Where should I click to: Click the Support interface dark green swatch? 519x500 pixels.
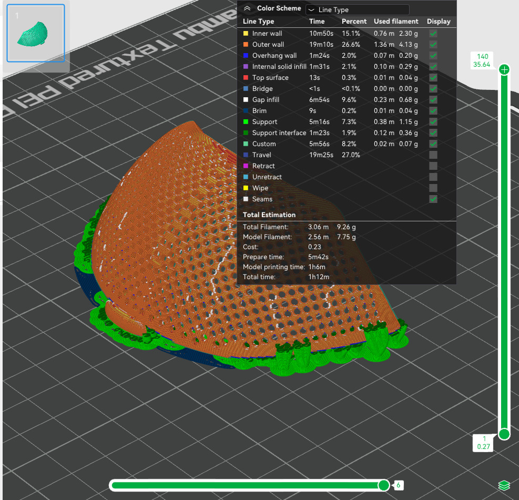(246, 132)
